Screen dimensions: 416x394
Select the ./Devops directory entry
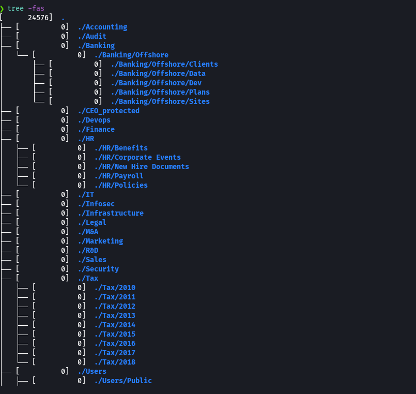[x=94, y=120]
